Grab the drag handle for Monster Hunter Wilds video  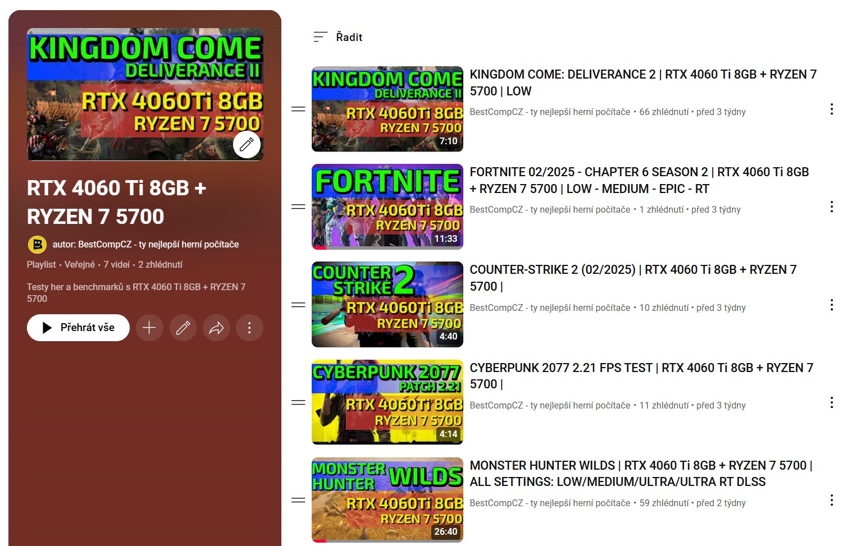pos(298,500)
